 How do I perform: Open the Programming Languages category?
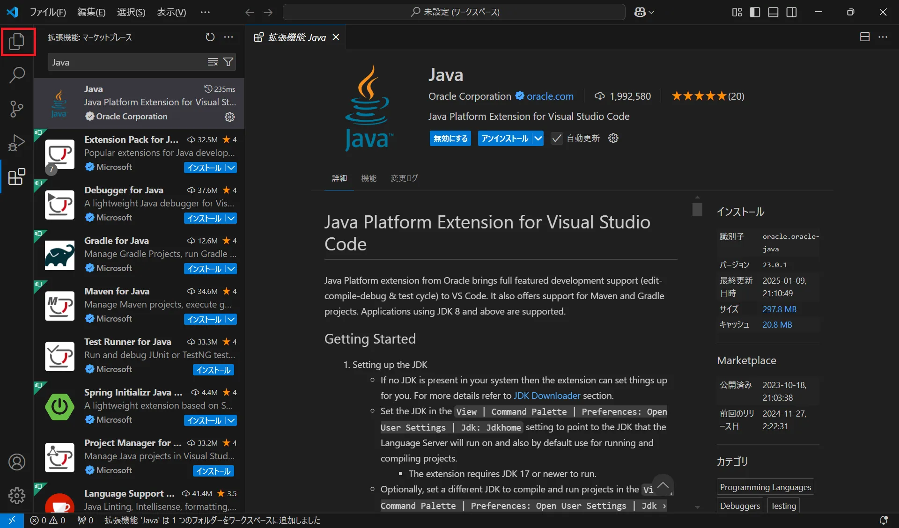(766, 487)
